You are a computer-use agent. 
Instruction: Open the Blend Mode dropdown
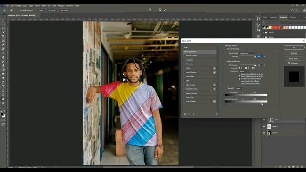point(248,53)
